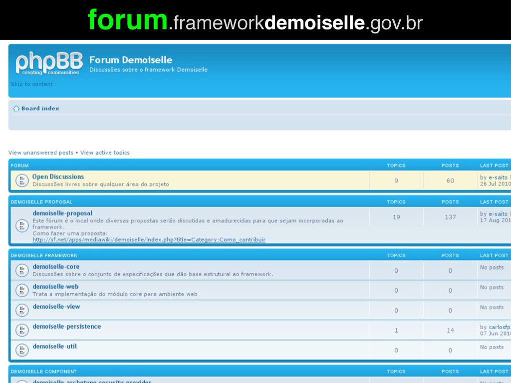This screenshot has width=511, height=383.
Task: Click 'Trata a implementação do módulo core' description
Action: click(115, 294)
